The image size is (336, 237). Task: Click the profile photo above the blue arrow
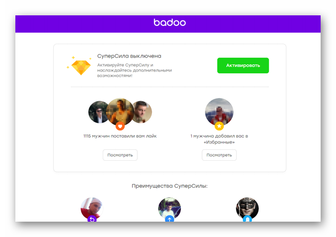[x=169, y=208]
